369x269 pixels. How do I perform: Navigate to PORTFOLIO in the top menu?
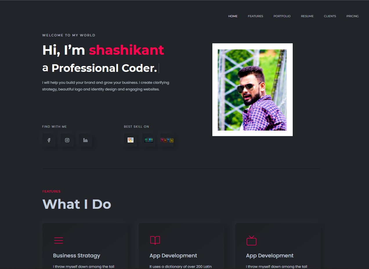click(x=282, y=16)
